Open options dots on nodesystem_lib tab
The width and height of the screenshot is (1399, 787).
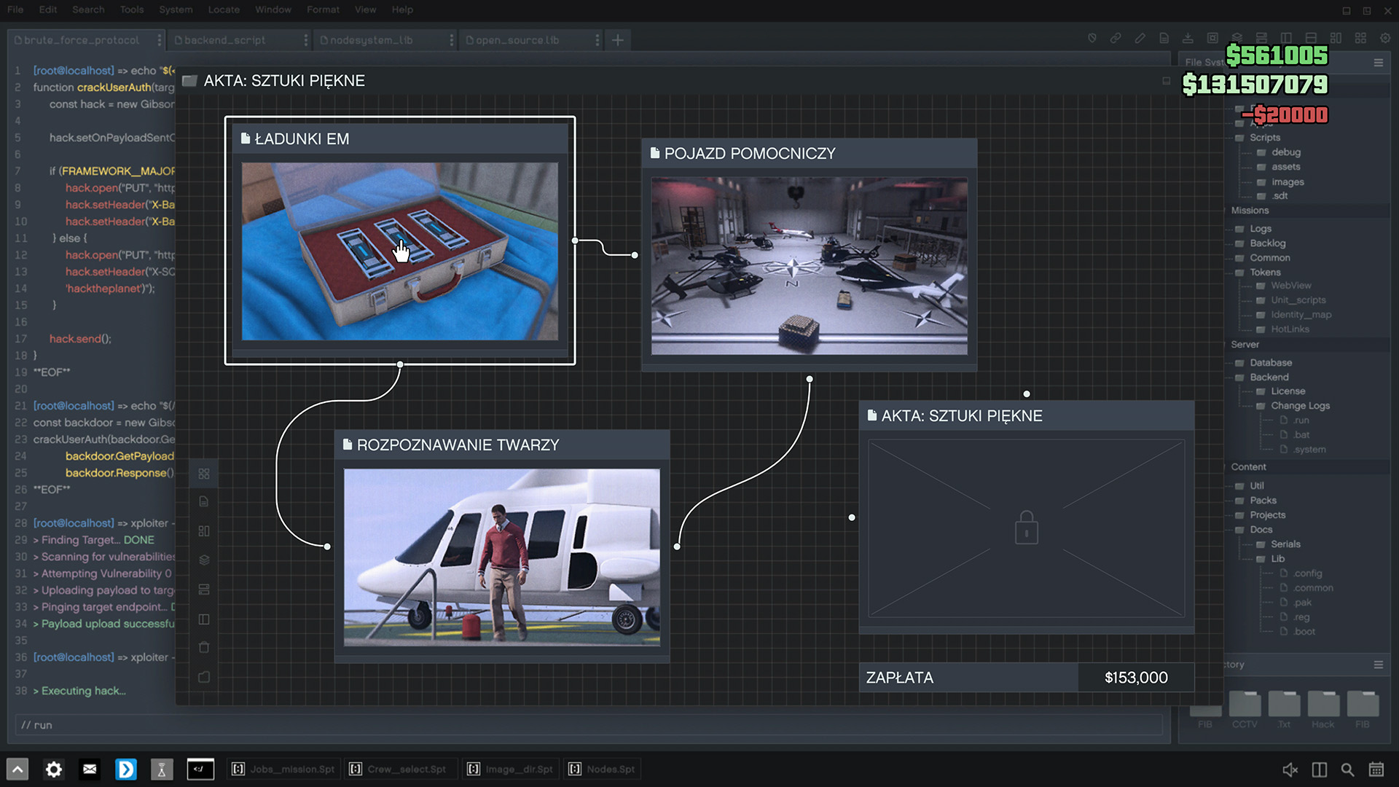click(451, 40)
